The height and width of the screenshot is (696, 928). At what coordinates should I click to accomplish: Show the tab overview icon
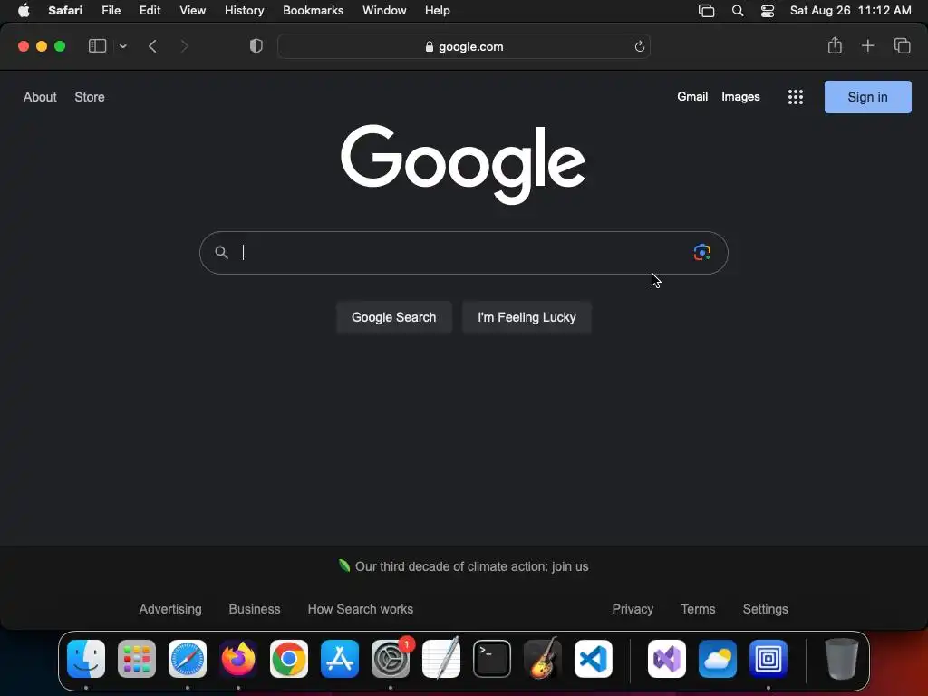902,45
